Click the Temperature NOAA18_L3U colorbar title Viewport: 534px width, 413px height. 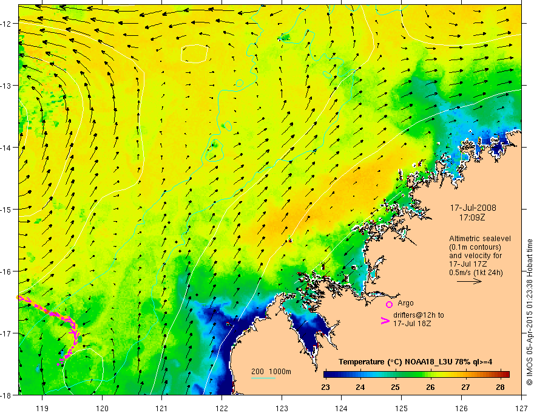point(416,362)
